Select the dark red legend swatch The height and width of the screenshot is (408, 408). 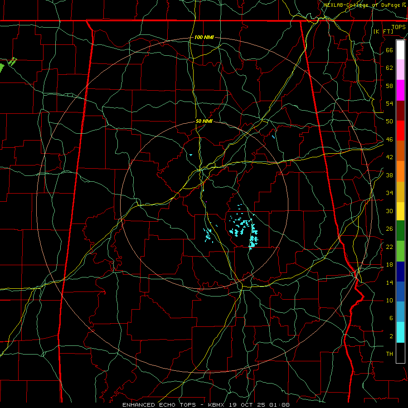tap(400, 111)
